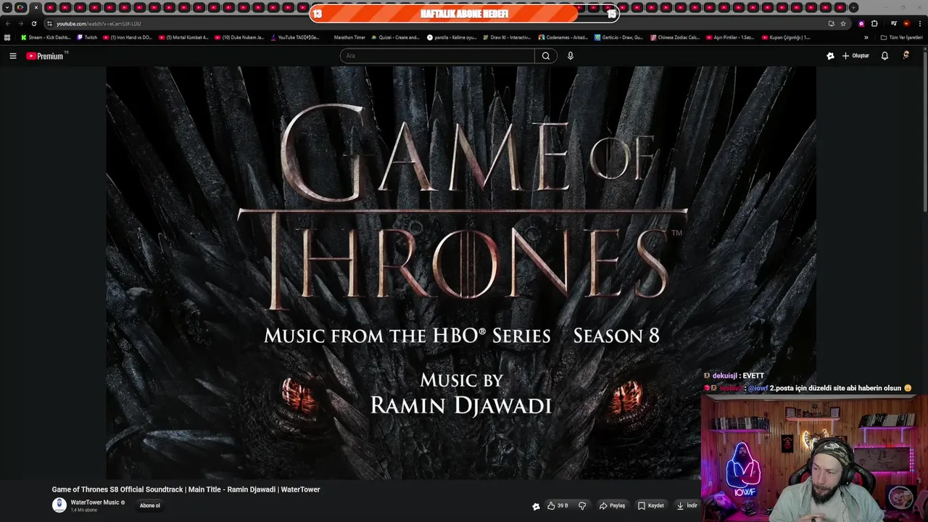The width and height of the screenshot is (928, 522).
Task: Open tab search dropdown arrow
Action: (7, 7)
